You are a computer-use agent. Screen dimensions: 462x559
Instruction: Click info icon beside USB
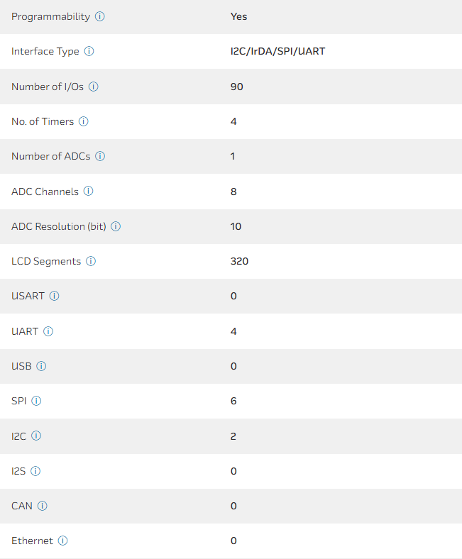(x=41, y=366)
